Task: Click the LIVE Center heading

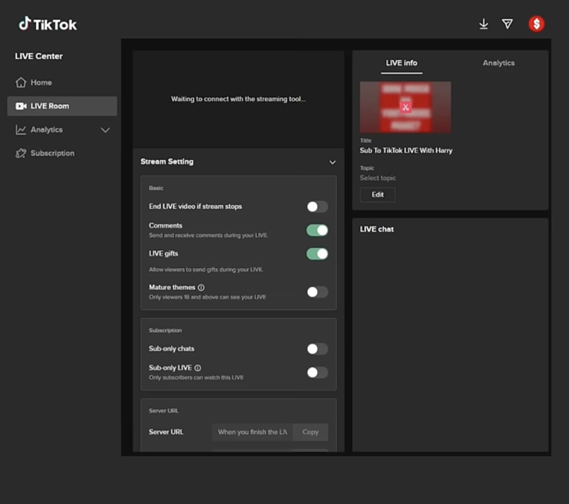Action: [x=39, y=56]
